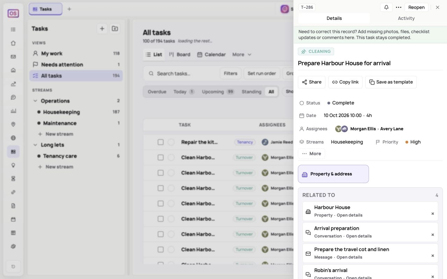The height and width of the screenshot is (279, 447).
Task: Click the new folder icon in Tasks header
Action: click(x=115, y=29)
